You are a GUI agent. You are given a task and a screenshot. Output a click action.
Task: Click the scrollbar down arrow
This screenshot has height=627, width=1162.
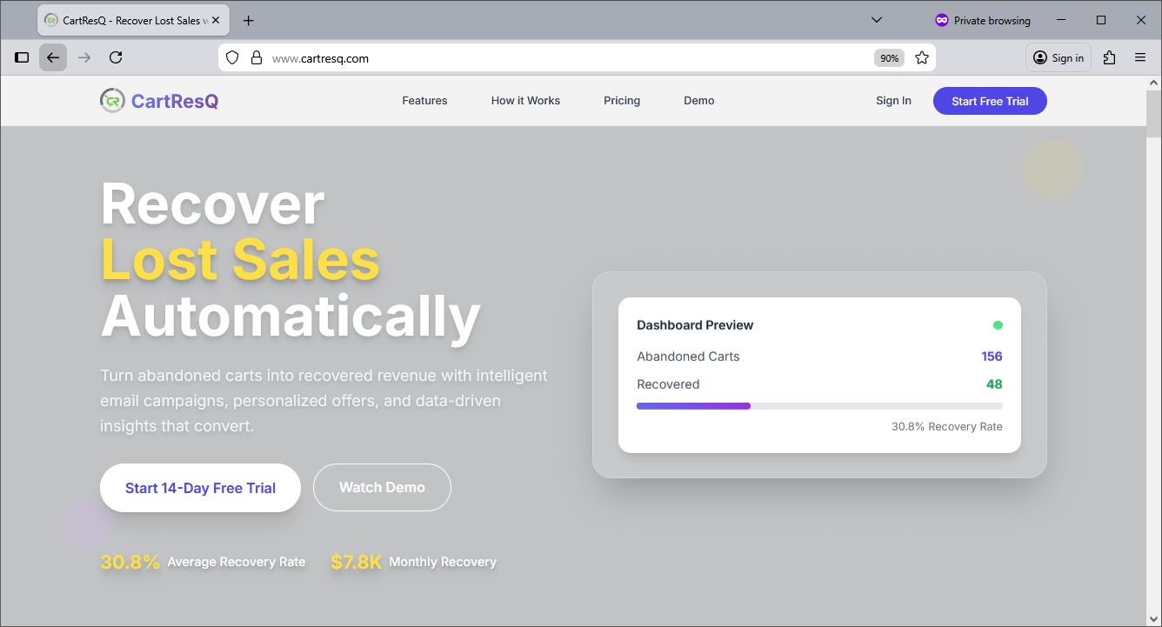[x=1153, y=619]
